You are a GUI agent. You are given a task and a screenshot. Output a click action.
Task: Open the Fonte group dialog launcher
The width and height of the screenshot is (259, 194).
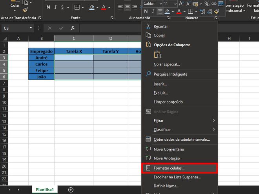pyautogui.click(x=112, y=18)
